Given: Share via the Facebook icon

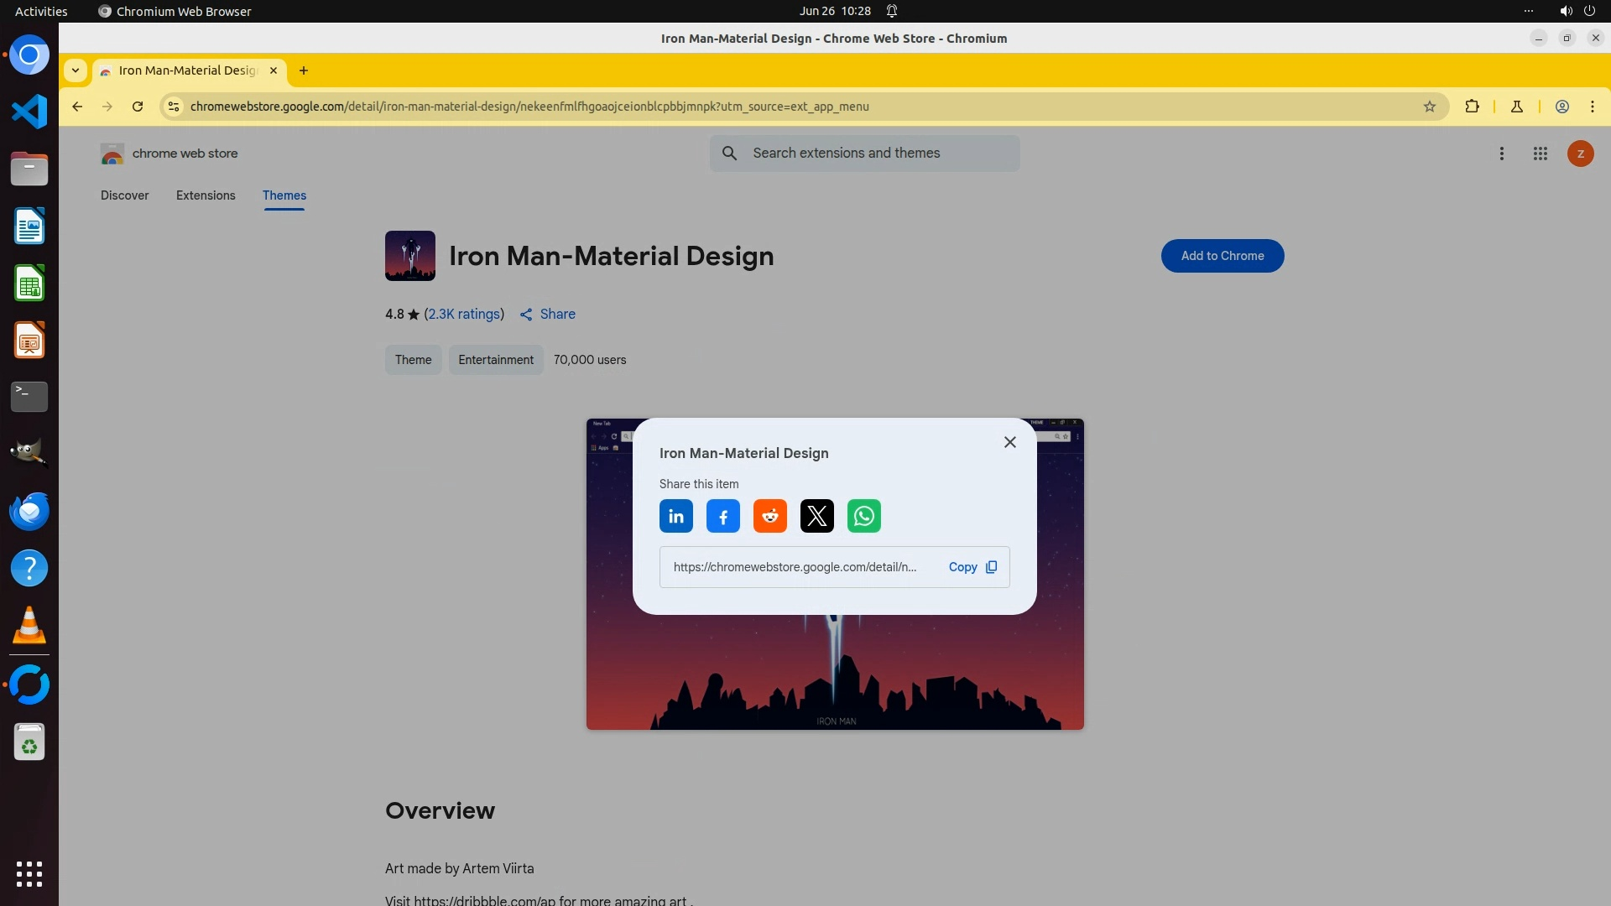Looking at the screenshot, I should (722, 516).
